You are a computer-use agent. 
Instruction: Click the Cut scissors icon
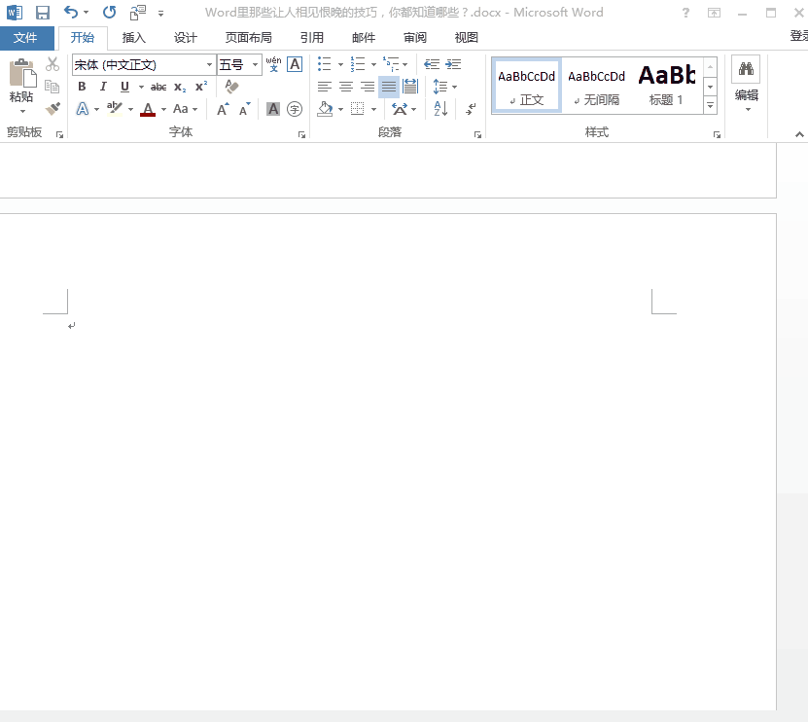click(x=53, y=64)
